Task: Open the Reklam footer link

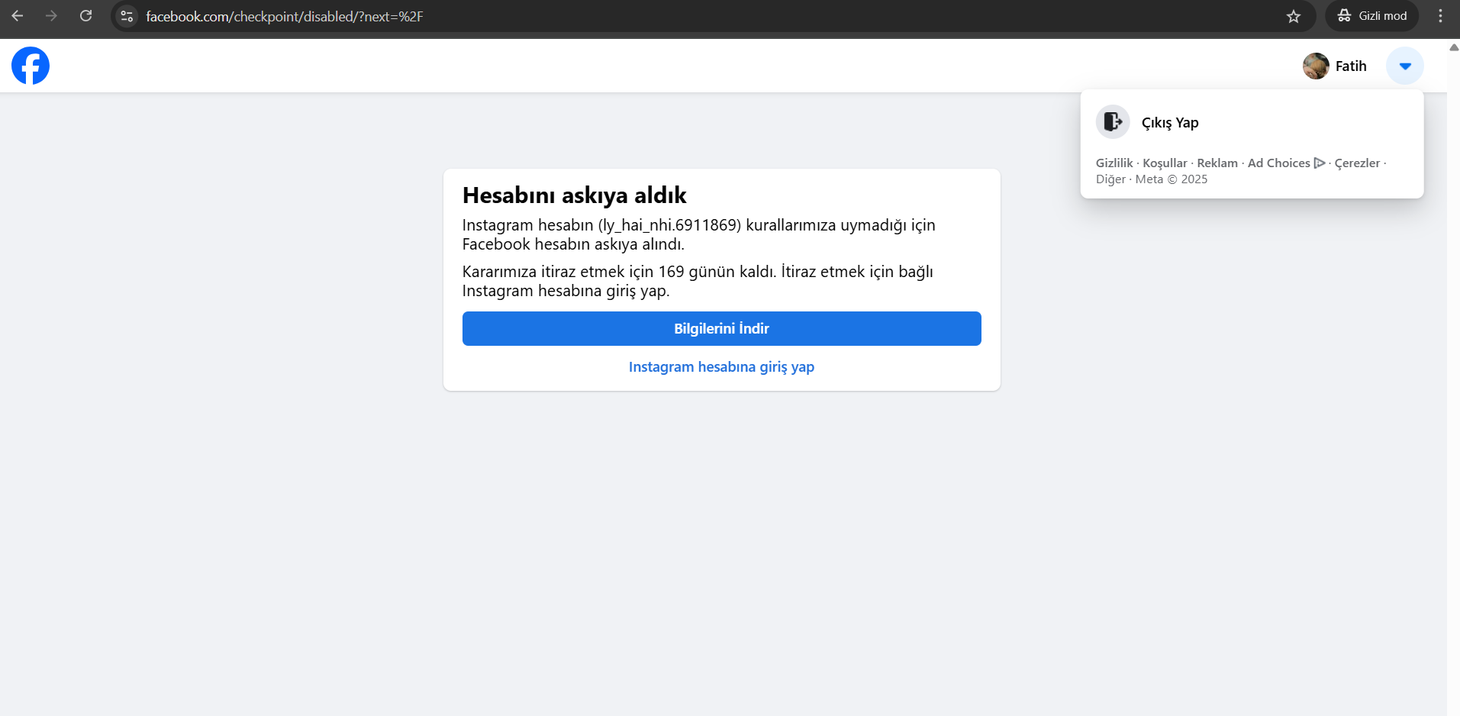Action: 1217,163
